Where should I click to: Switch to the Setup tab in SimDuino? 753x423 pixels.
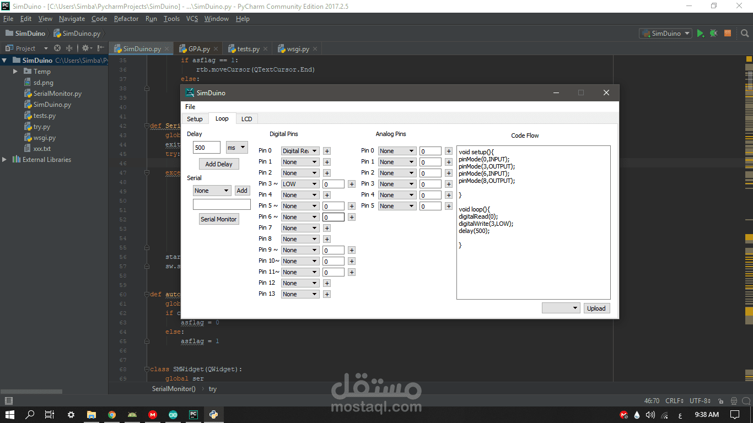195,119
